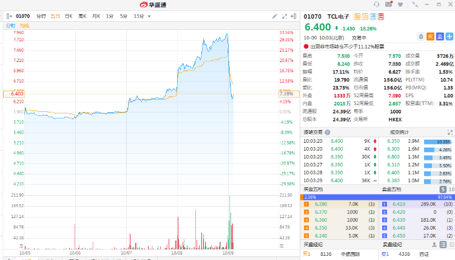
Task: Open the headset support icon in the title bar
Action: tap(376, 4)
